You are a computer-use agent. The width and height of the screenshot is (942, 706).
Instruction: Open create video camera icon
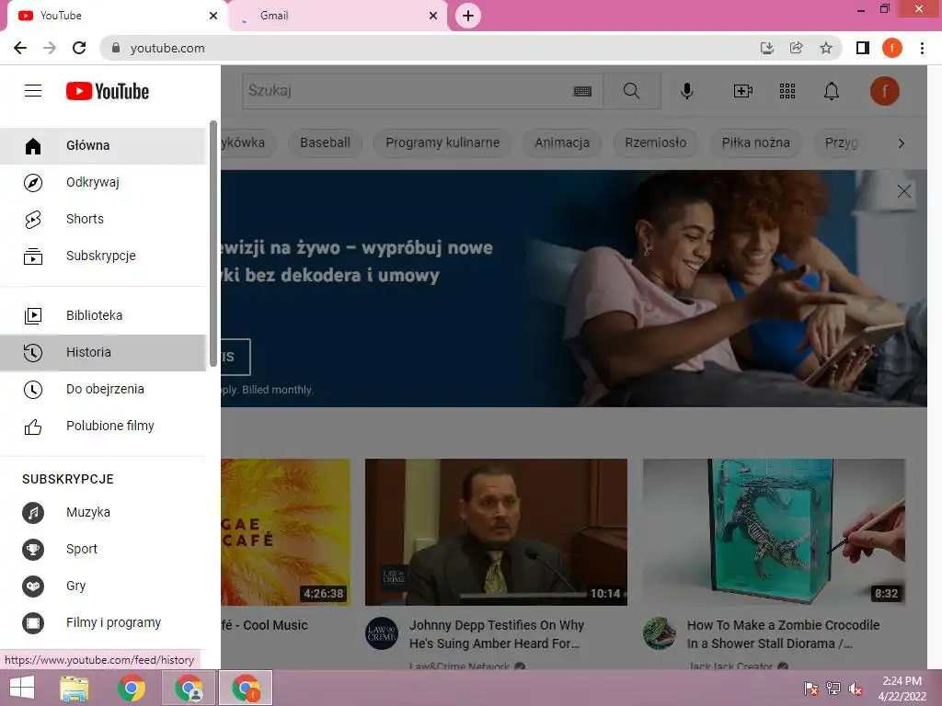click(x=743, y=91)
